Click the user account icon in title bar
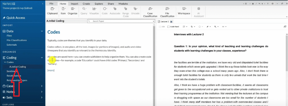 pos(246,4)
